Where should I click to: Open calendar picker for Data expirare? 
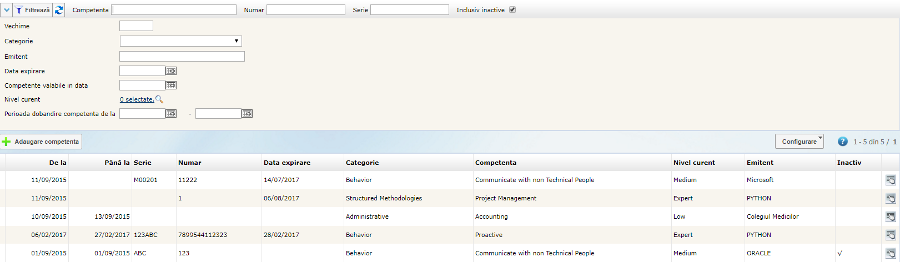click(x=171, y=71)
